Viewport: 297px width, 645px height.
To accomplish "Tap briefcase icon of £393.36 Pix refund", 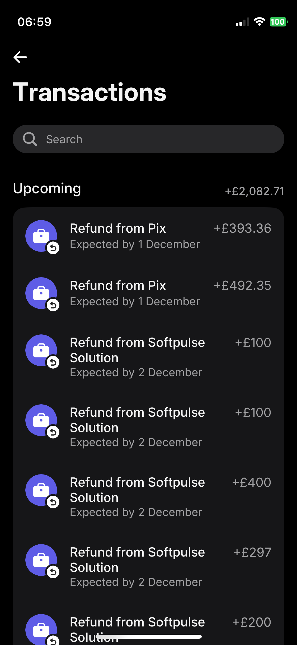I will tap(41, 236).
